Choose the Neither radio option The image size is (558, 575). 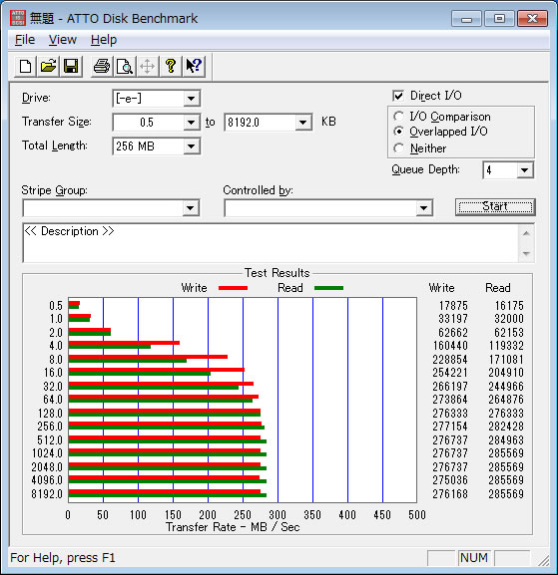[x=398, y=148]
